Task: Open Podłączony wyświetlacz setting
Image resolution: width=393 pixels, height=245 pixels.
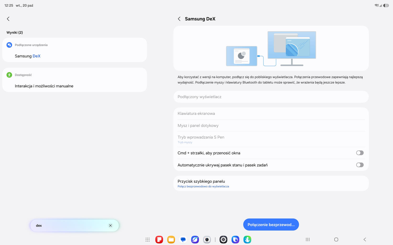Action: pos(271,97)
